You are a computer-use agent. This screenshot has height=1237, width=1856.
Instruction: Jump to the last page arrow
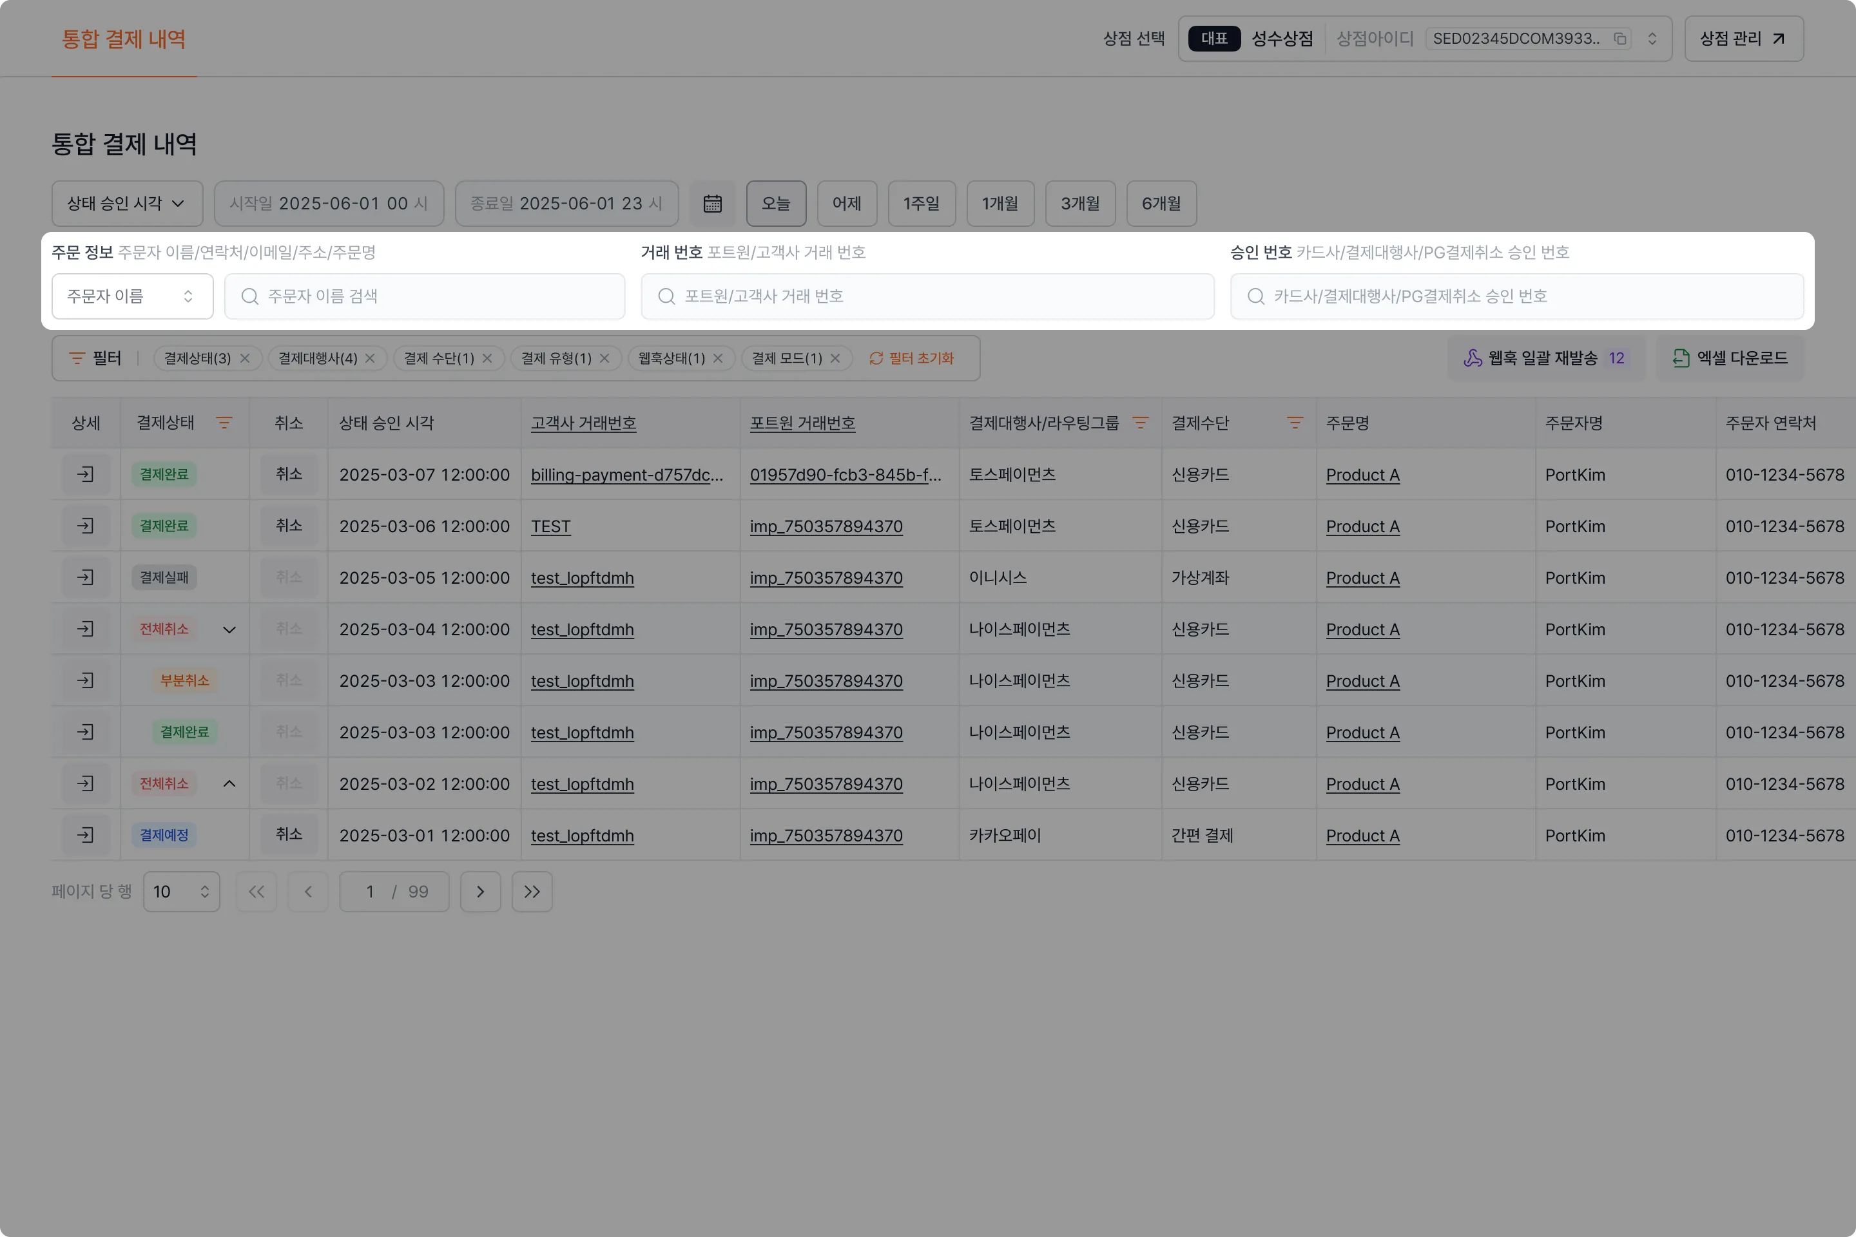(x=532, y=892)
